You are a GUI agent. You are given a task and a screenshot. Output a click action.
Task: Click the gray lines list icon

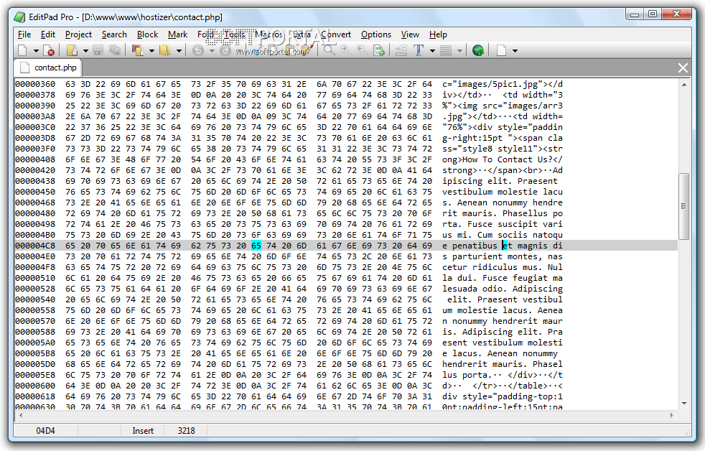pos(446,50)
